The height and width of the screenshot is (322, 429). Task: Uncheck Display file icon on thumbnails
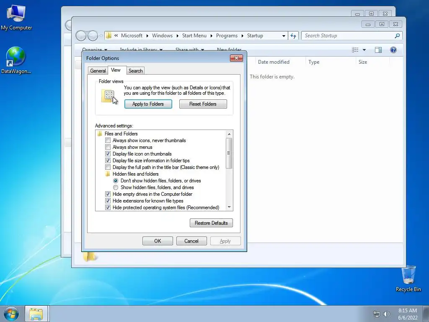[108, 154]
